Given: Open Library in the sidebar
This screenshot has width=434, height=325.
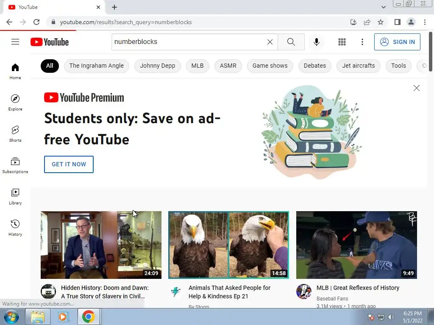Looking at the screenshot, I should tap(15, 196).
